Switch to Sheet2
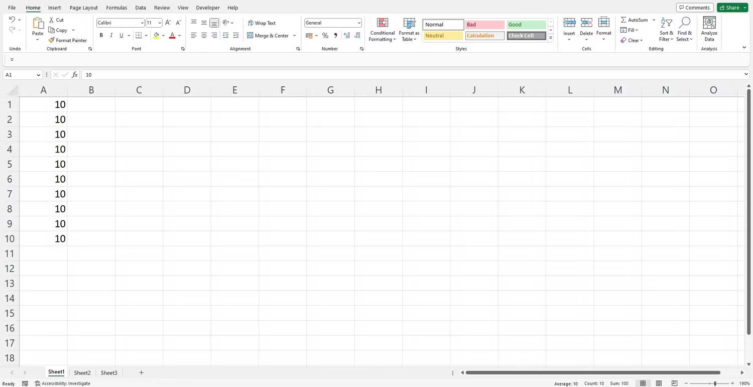 pyautogui.click(x=82, y=372)
